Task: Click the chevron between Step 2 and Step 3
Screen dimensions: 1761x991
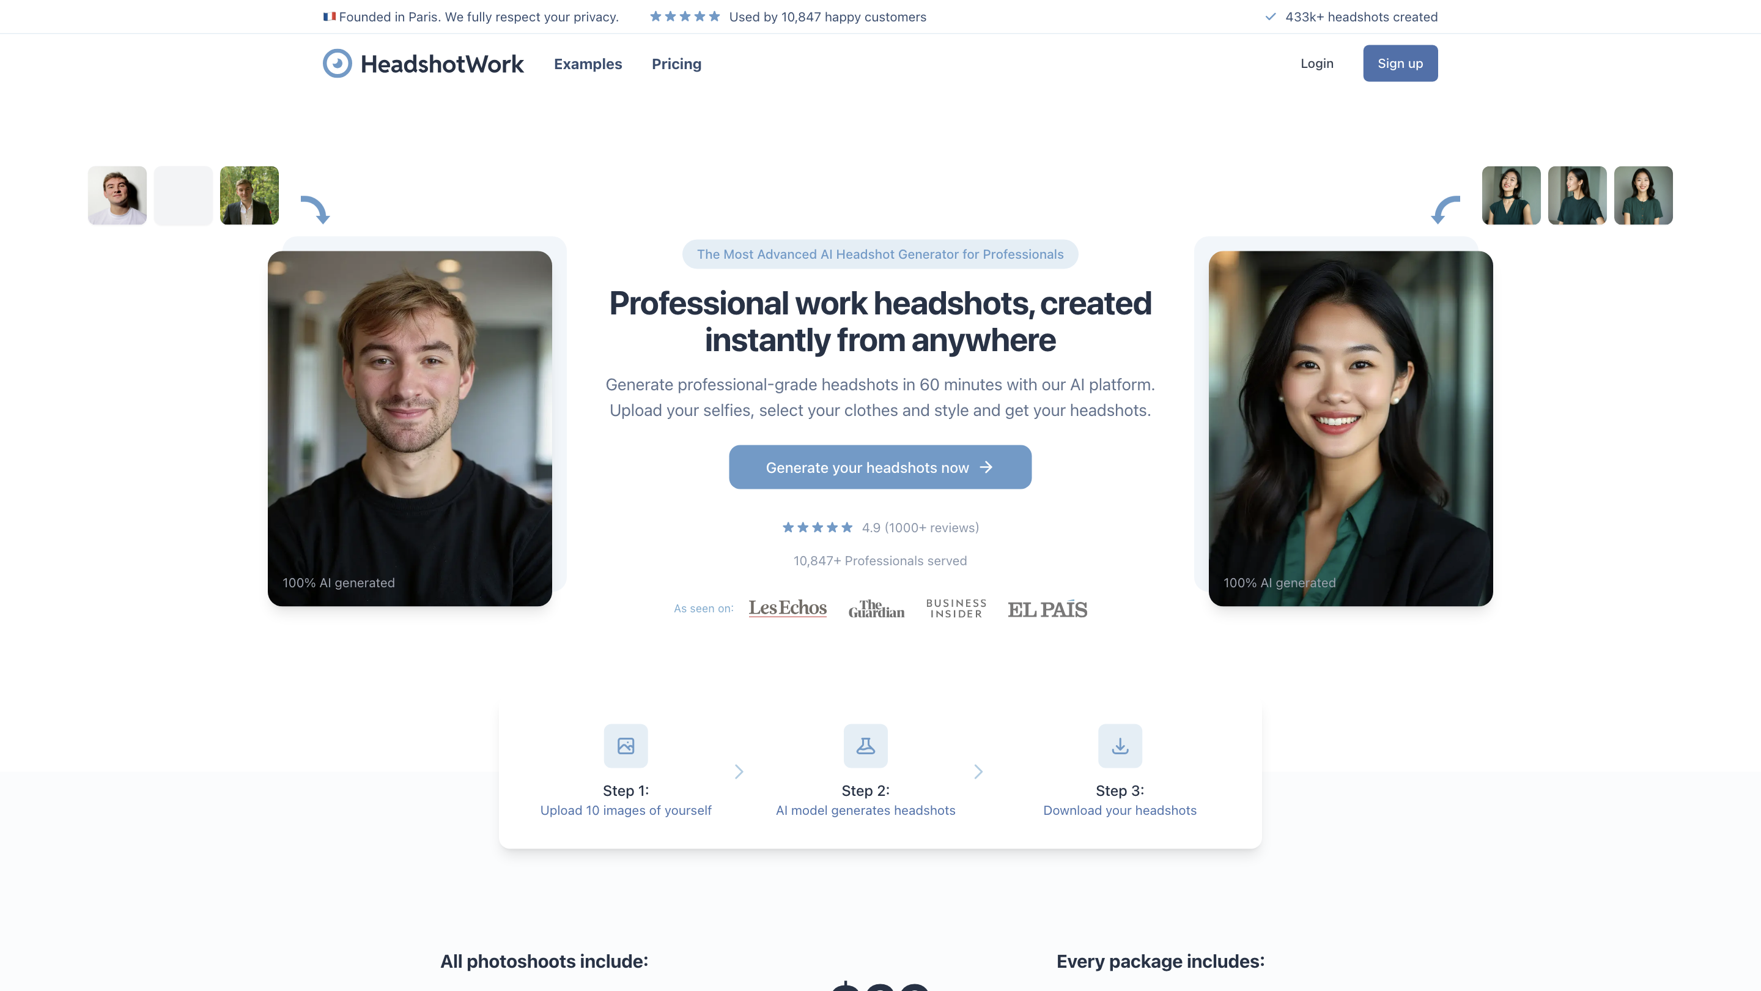Action: coord(978,771)
